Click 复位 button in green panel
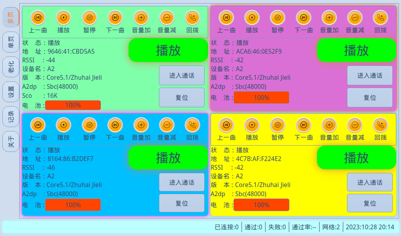 pyautogui.click(x=182, y=97)
